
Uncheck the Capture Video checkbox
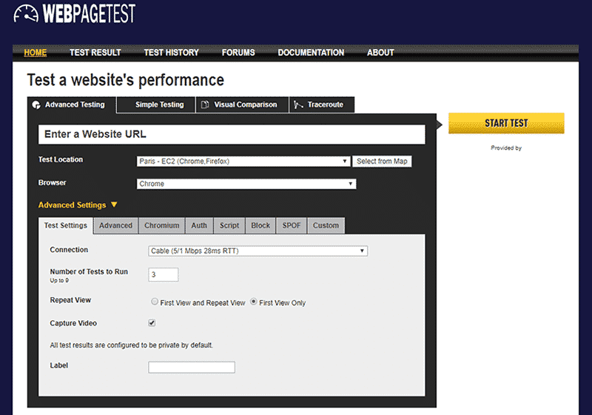click(152, 323)
